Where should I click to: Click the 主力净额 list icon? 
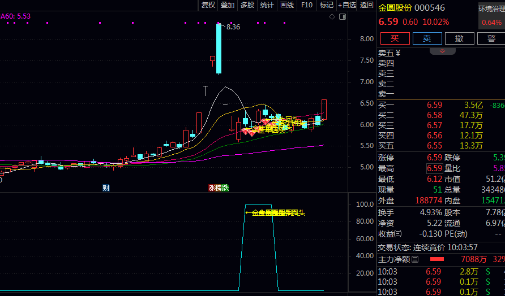(415, 259)
